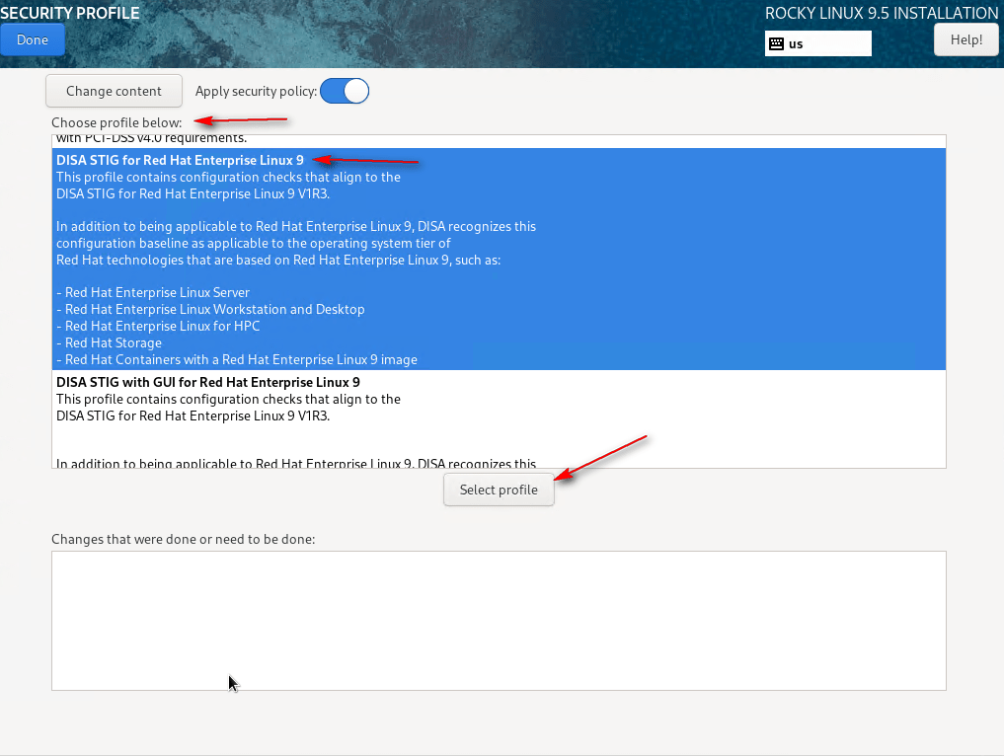The height and width of the screenshot is (756, 1004).
Task: Open Help for the installer
Action: pyautogui.click(x=965, y=39)
